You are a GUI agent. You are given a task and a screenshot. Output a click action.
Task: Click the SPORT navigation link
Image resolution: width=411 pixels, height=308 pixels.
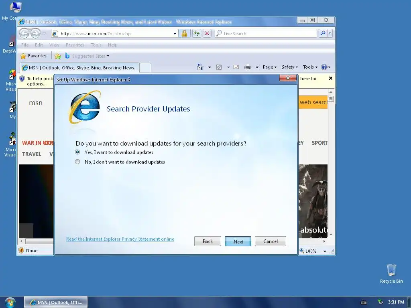[319, 143]
